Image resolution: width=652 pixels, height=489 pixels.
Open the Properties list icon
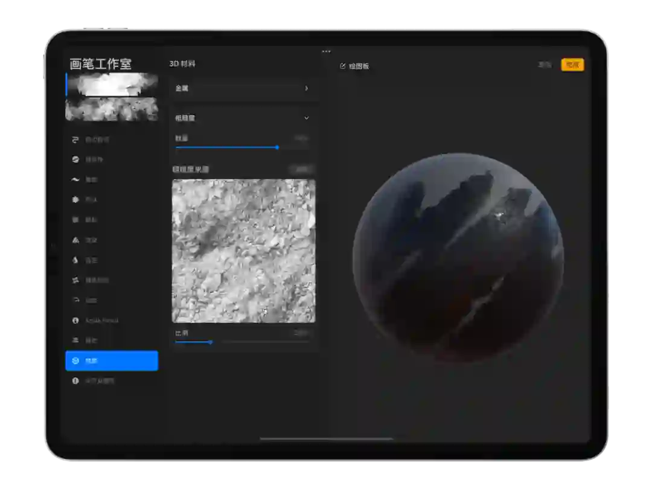pyautogui.click(x=75, y=340)
